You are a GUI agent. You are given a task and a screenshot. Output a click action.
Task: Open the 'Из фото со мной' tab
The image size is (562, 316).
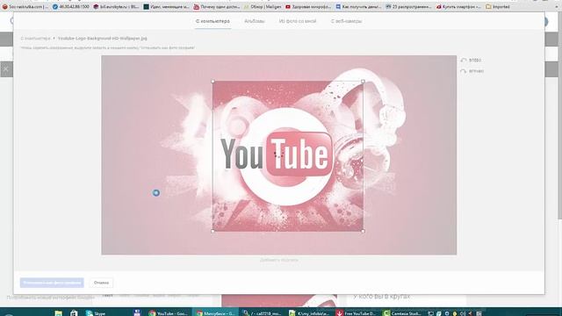298,21
